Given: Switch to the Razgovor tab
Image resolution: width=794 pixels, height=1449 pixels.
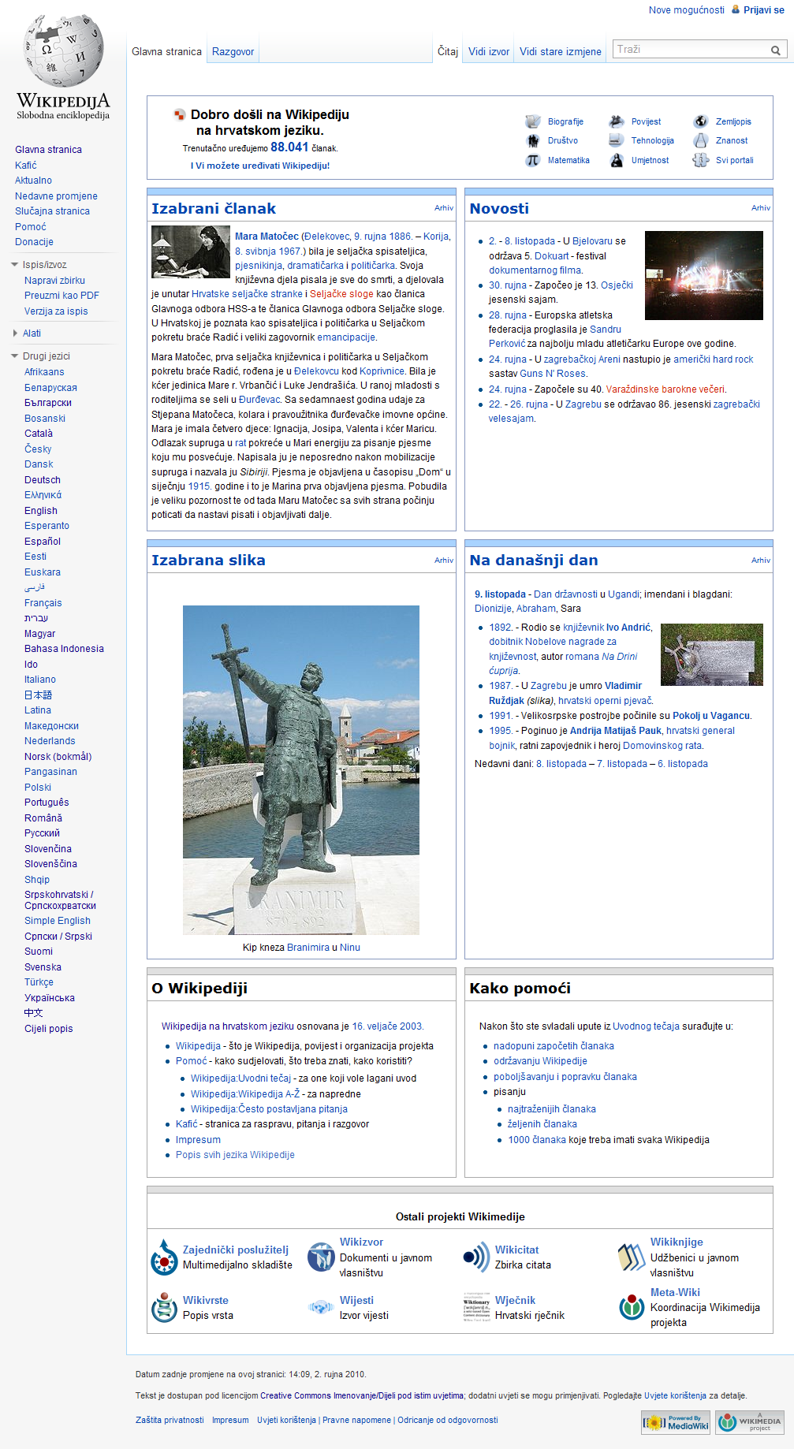Looking at the screenshot, I should (x=233, y=52).
